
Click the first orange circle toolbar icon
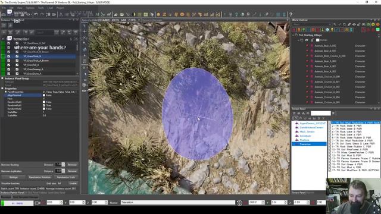click(158, 14)
